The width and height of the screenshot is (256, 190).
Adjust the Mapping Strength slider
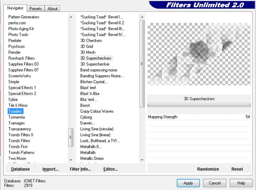[199, 117]
